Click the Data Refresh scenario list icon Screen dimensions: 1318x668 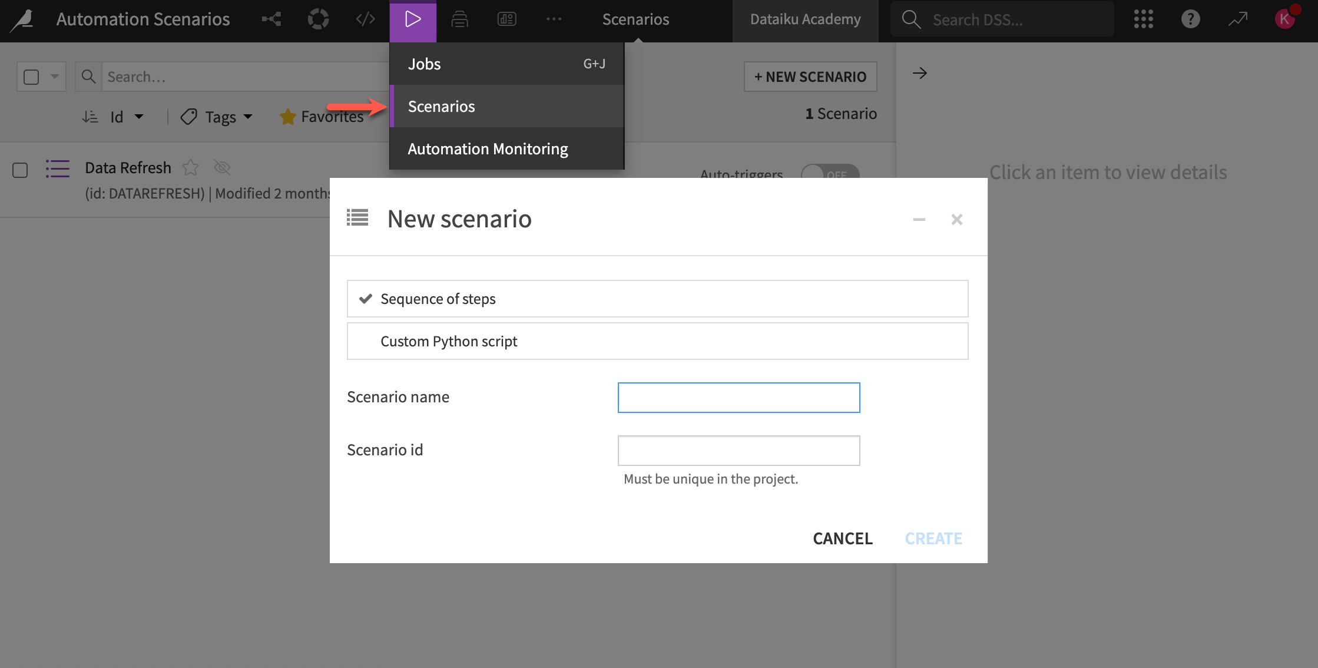click(58, 168)
